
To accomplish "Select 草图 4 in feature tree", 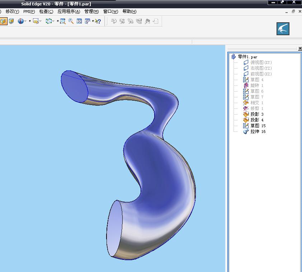I will [257, 80].
